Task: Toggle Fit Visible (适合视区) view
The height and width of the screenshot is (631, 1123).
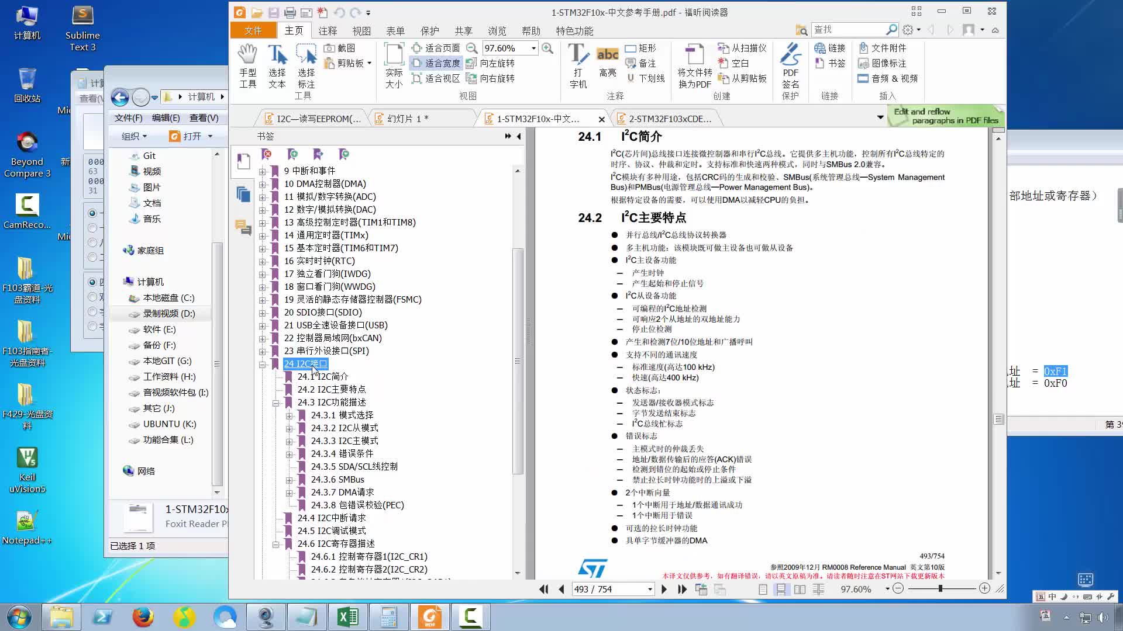Action: tap(436, 78)
